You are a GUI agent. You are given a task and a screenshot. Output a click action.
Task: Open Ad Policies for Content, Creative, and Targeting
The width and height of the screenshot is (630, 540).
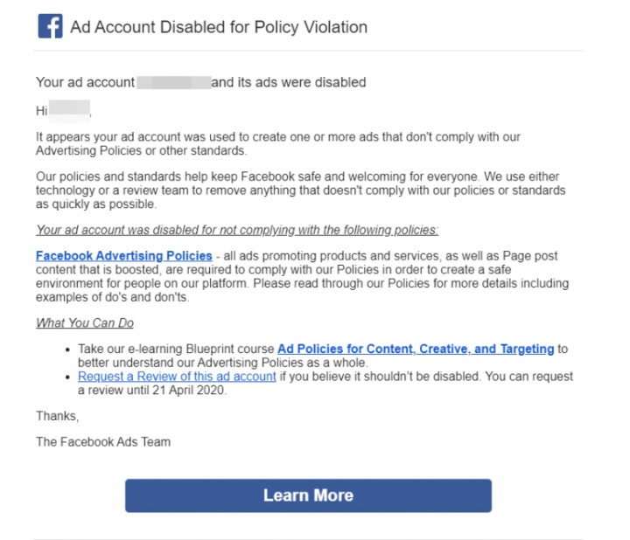[416, 349]
